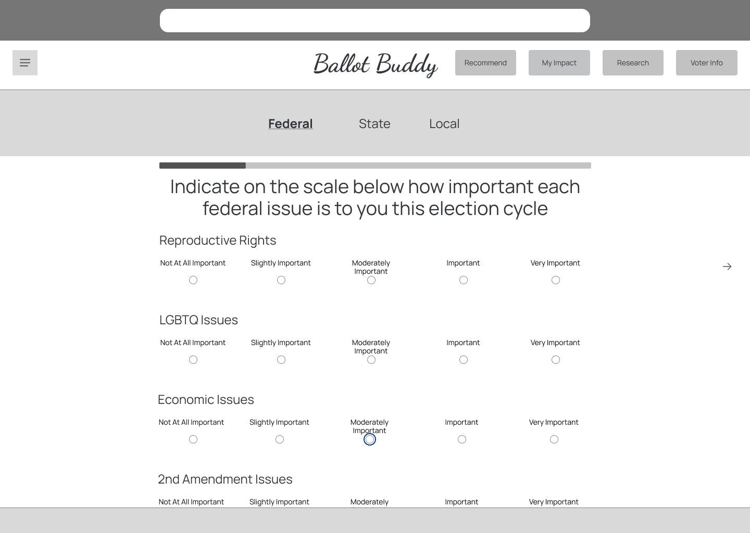Open the My Impact page
This screenshot has height=533, width=750.
[x=559, y=62]
